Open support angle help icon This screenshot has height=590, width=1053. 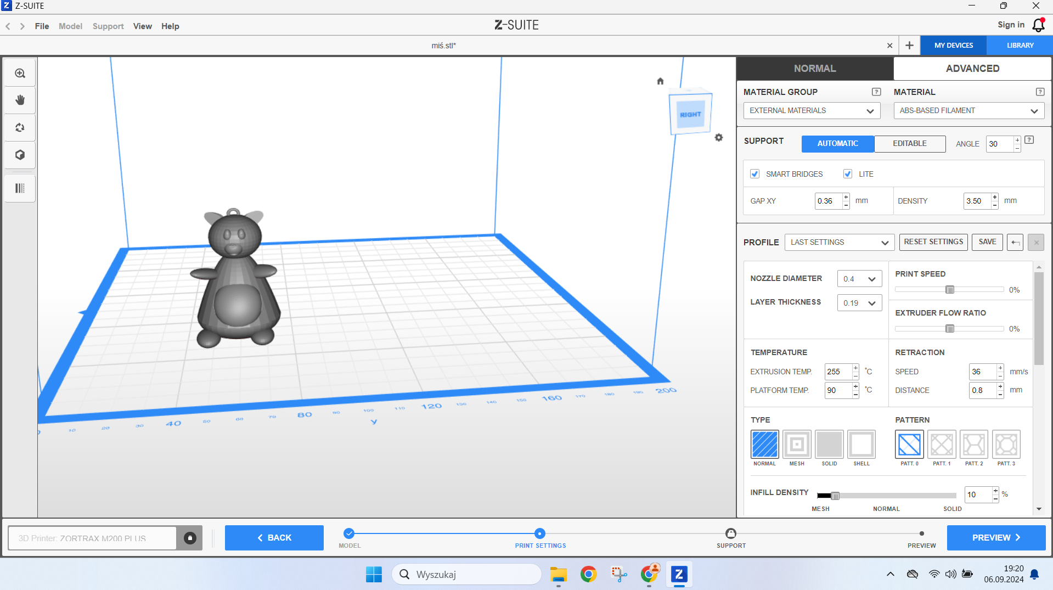click(x=1029, y=140)
